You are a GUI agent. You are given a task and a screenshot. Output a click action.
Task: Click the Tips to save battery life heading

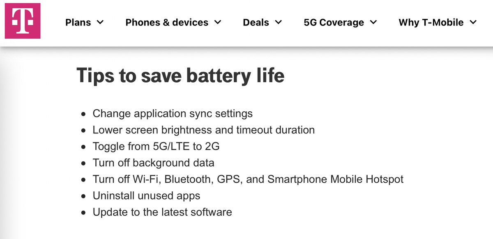pyautogui.click(x=180, y=76)
